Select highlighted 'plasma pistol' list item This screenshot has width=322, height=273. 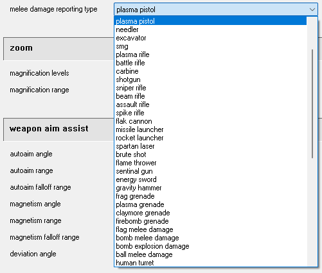[211, 21]
